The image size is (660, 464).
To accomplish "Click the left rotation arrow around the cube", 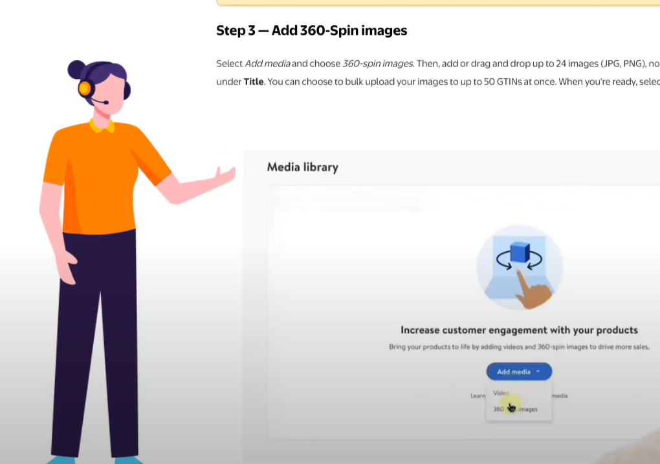I will pos(501,260).
